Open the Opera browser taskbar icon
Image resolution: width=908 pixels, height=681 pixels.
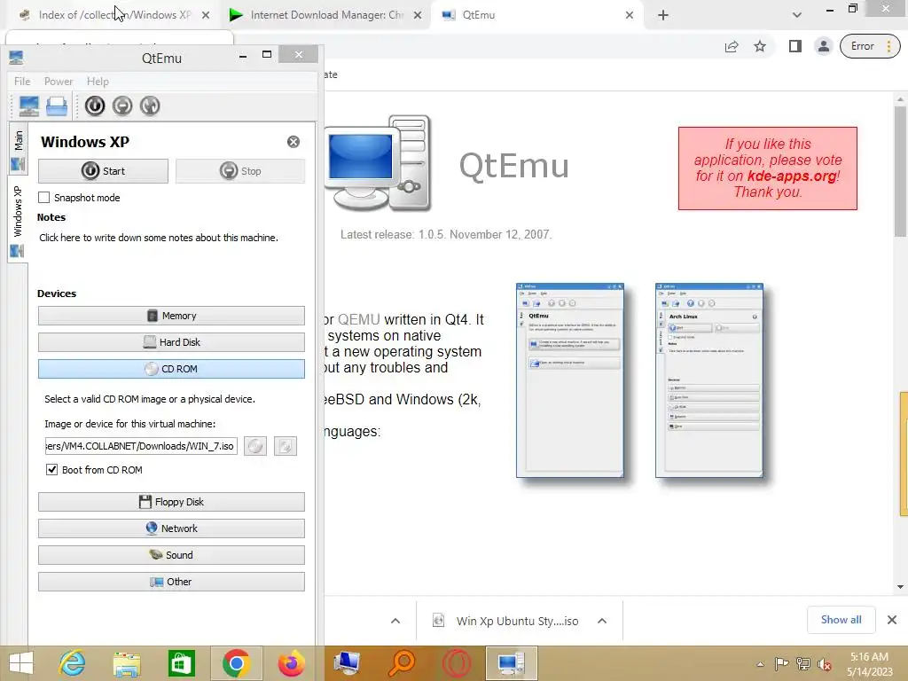457,663
